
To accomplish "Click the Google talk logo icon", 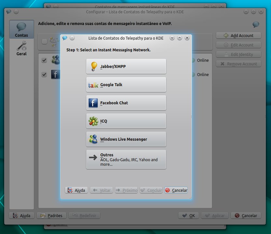I will click(x=93, y=85).
